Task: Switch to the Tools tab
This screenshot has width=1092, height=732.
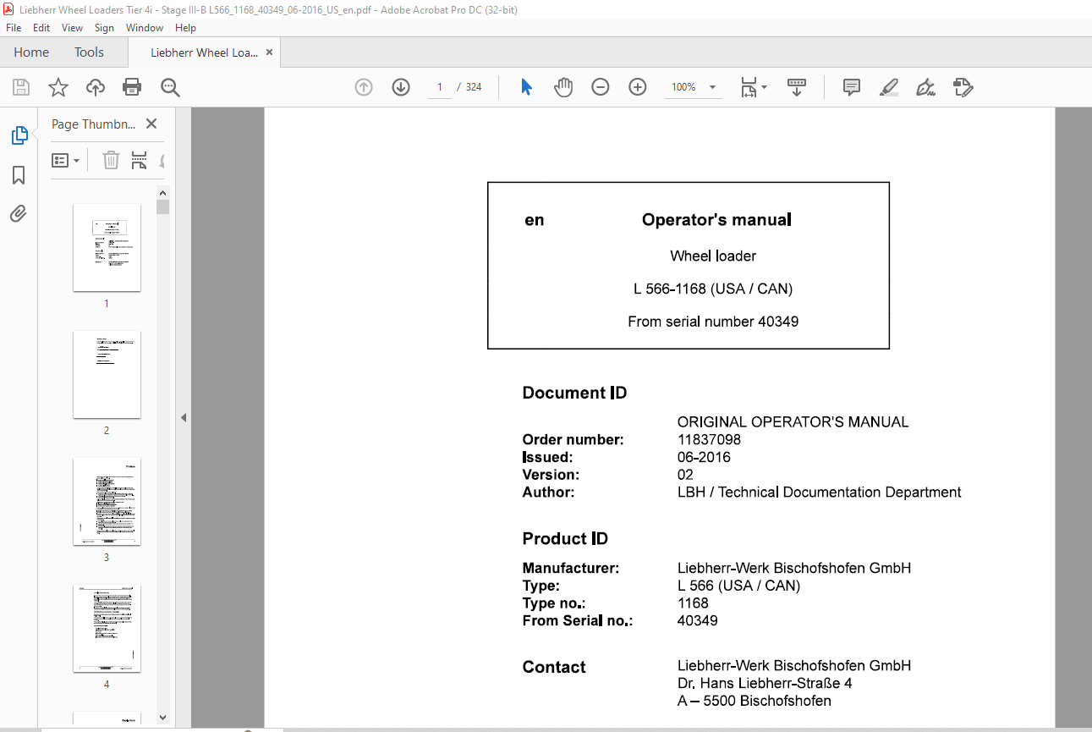Action: 89,52
